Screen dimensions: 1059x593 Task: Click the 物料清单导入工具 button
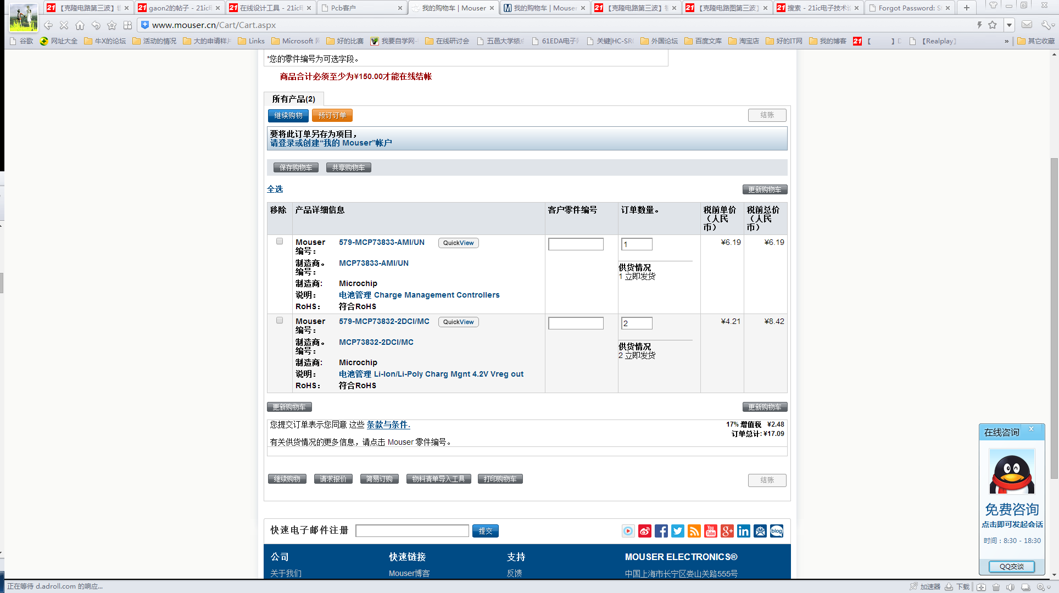(439, 479)
